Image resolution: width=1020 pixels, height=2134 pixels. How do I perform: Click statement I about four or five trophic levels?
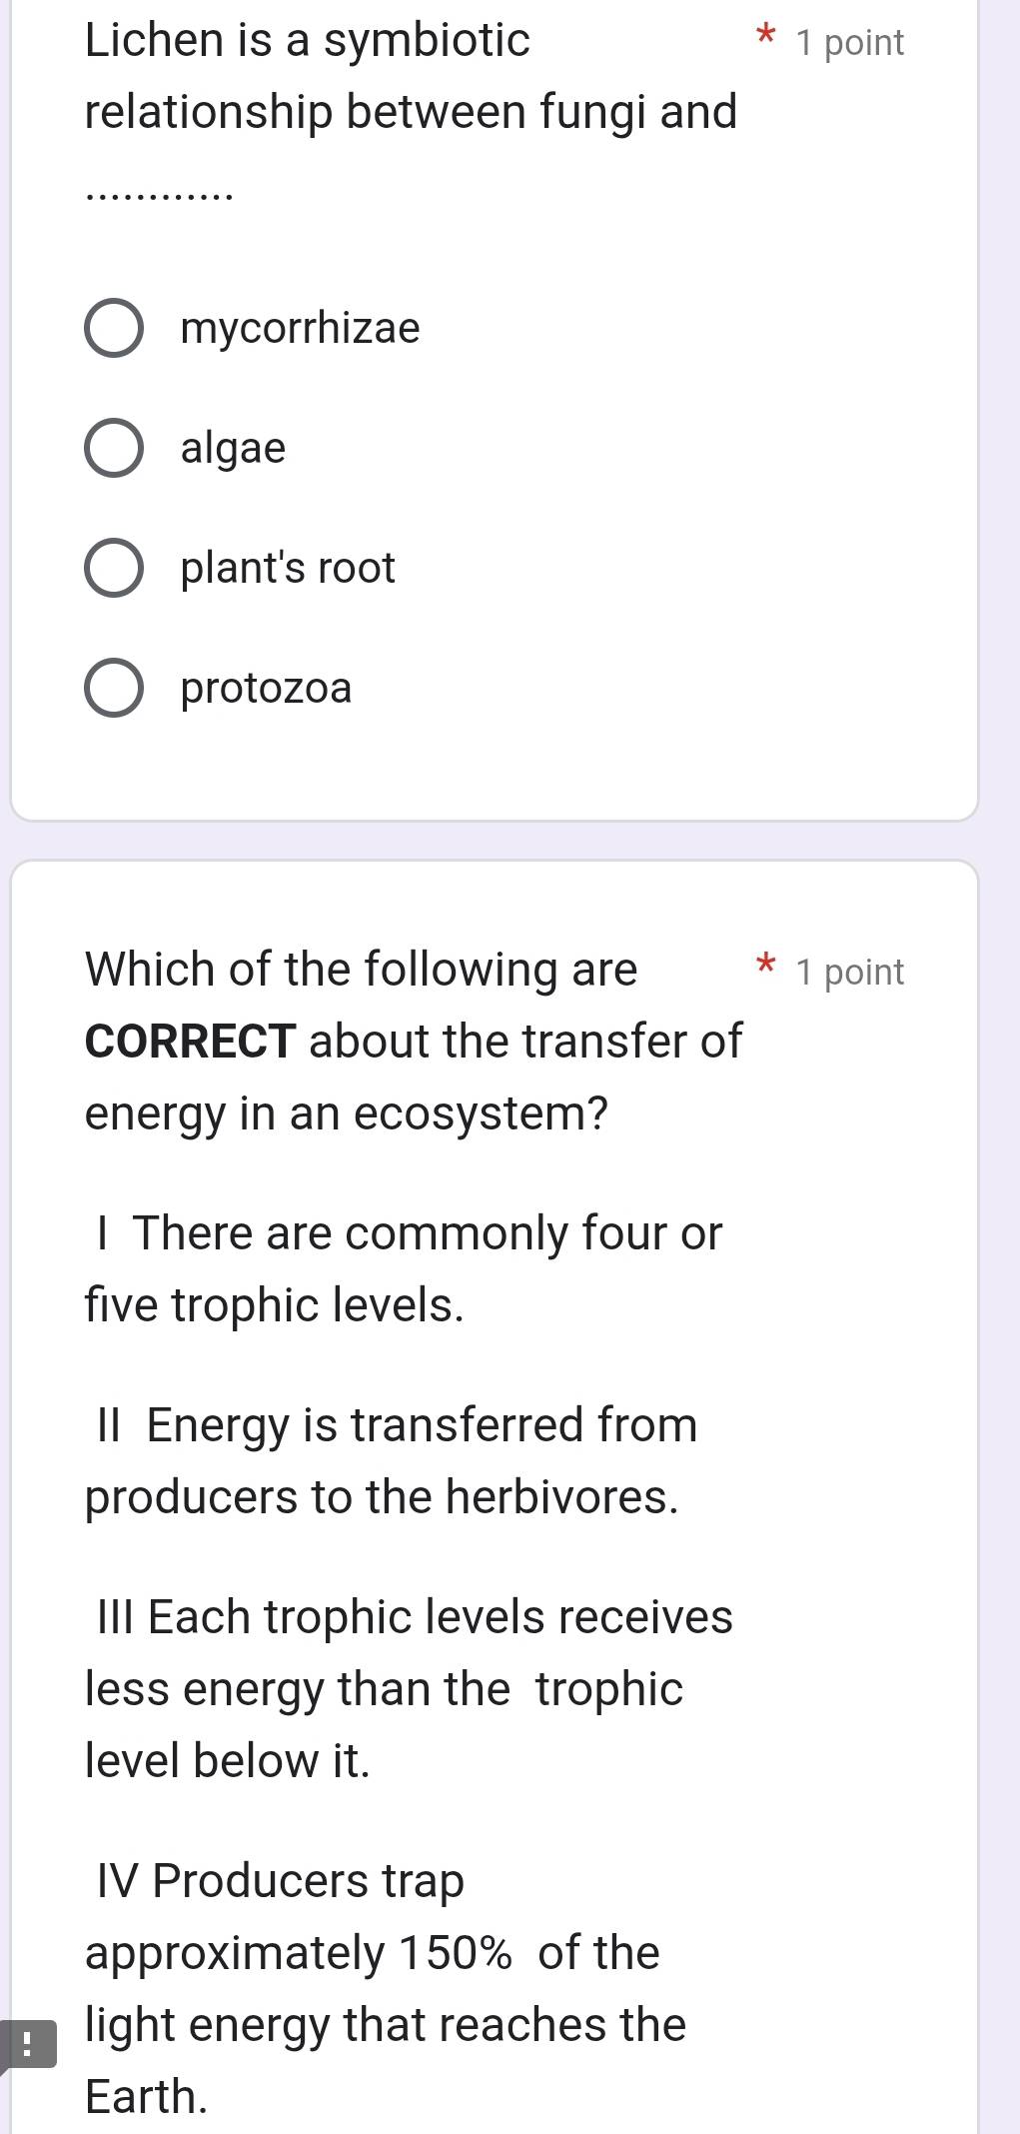click(x=404, y=1268)
